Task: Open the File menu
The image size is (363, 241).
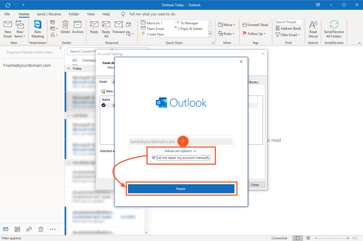Action: [x=7, y=14]
